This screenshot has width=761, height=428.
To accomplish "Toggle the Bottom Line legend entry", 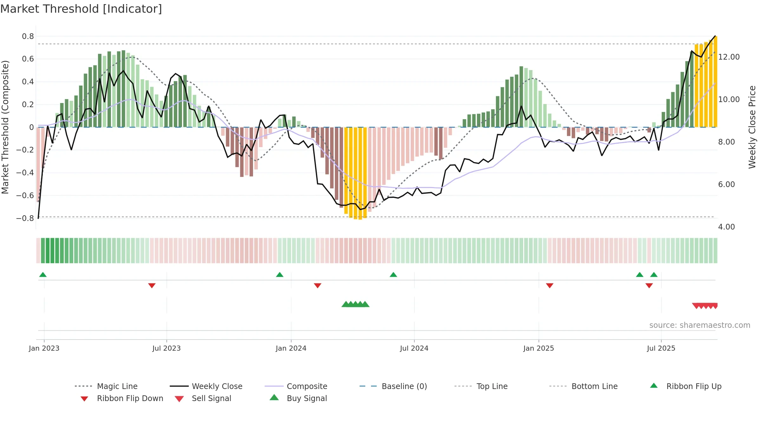I will [583, 386].
